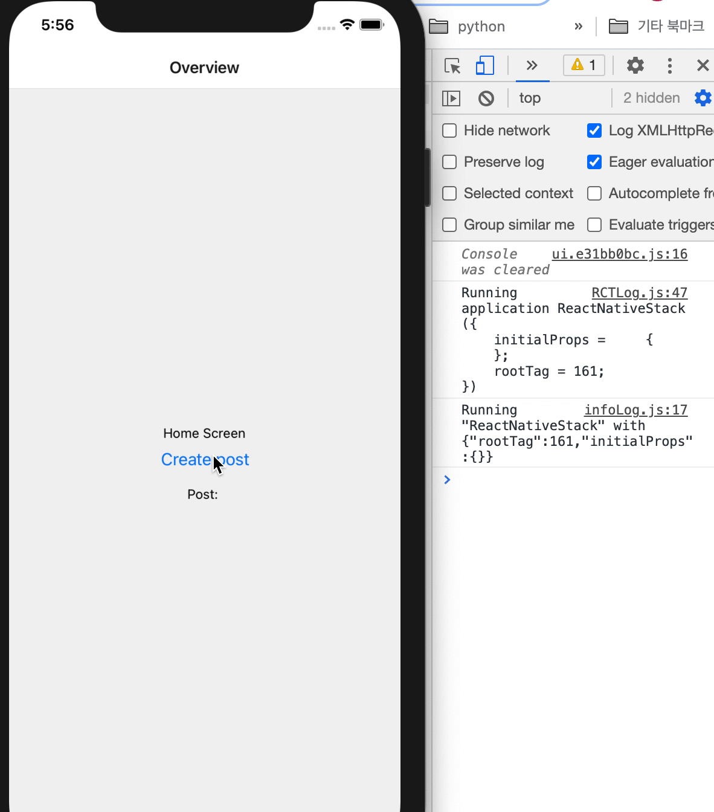
Task: Uncheck Log XMLHttpRequests checkbox
Action: click(594, 130)
